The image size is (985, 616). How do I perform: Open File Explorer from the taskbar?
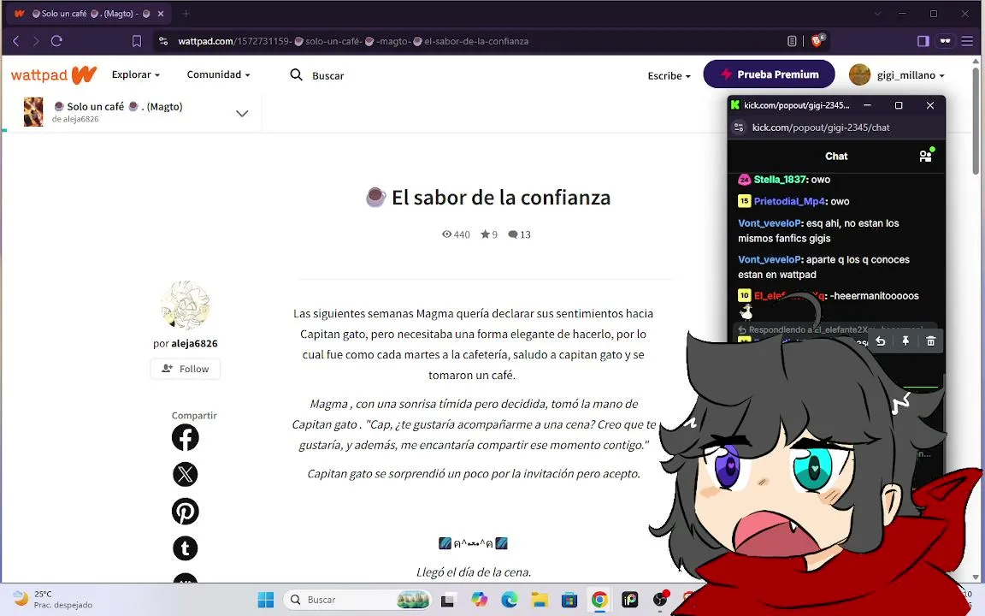pyautogui.click(x=539, y=600)
